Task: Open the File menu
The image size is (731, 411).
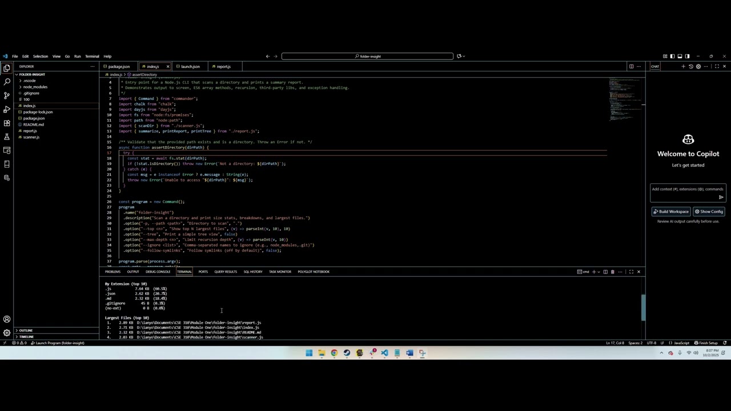Action: pos(15,56)
